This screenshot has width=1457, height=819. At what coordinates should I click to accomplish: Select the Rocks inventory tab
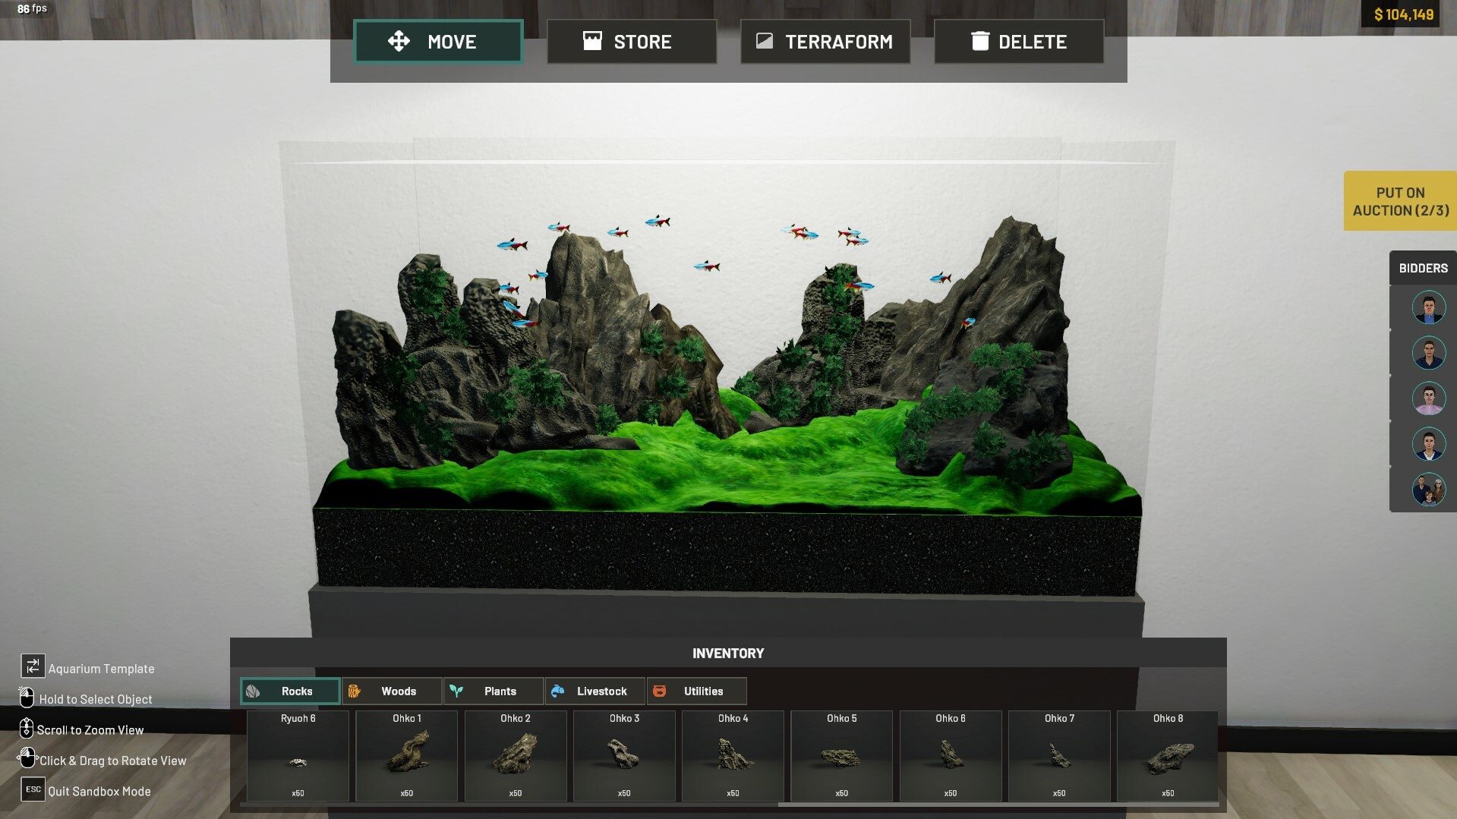click(290, 691)
